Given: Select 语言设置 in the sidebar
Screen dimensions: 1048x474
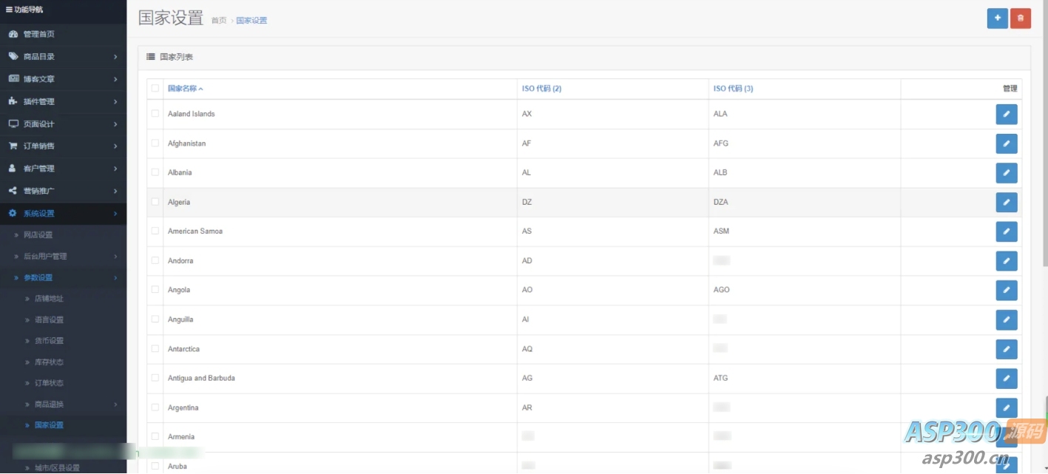Looking at the screenshot, I should click(49, 320).
